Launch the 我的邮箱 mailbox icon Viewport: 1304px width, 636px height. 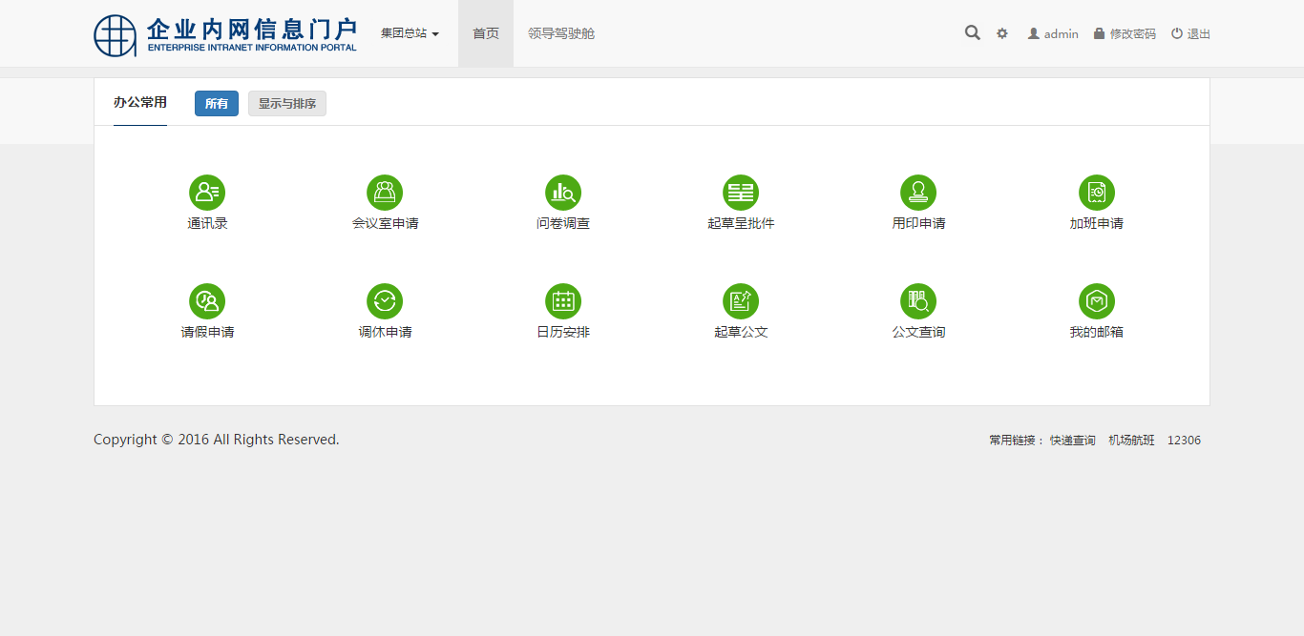[1097, 301]
